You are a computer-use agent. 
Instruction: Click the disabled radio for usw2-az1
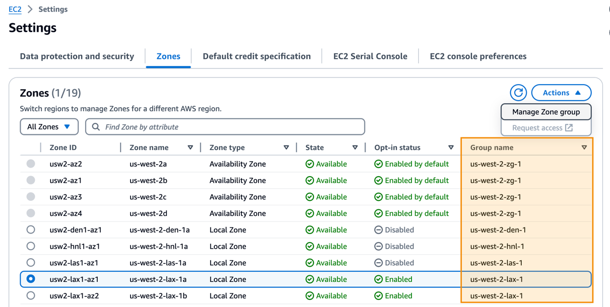[x=31, y=180]
